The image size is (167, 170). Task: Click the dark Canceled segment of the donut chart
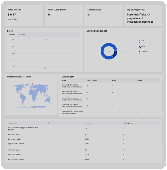tap(115, 55)
